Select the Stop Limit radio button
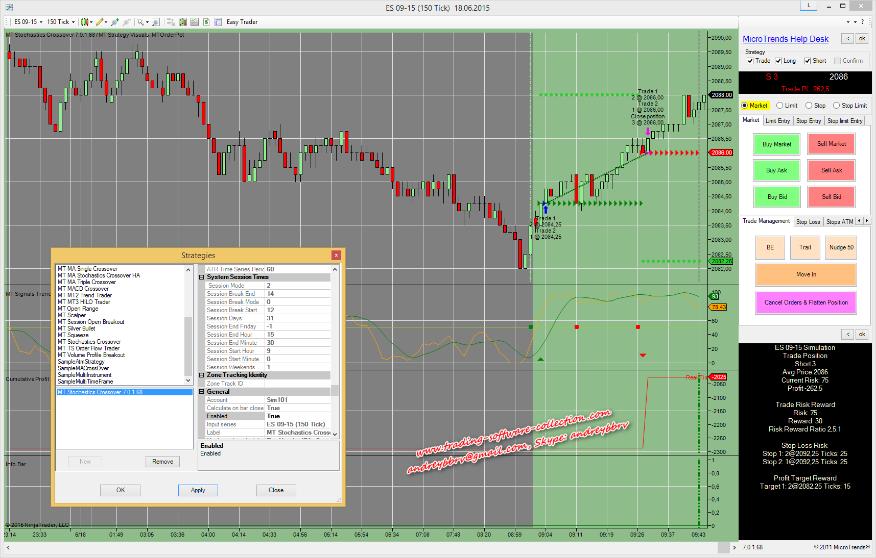 pos(836,106)
